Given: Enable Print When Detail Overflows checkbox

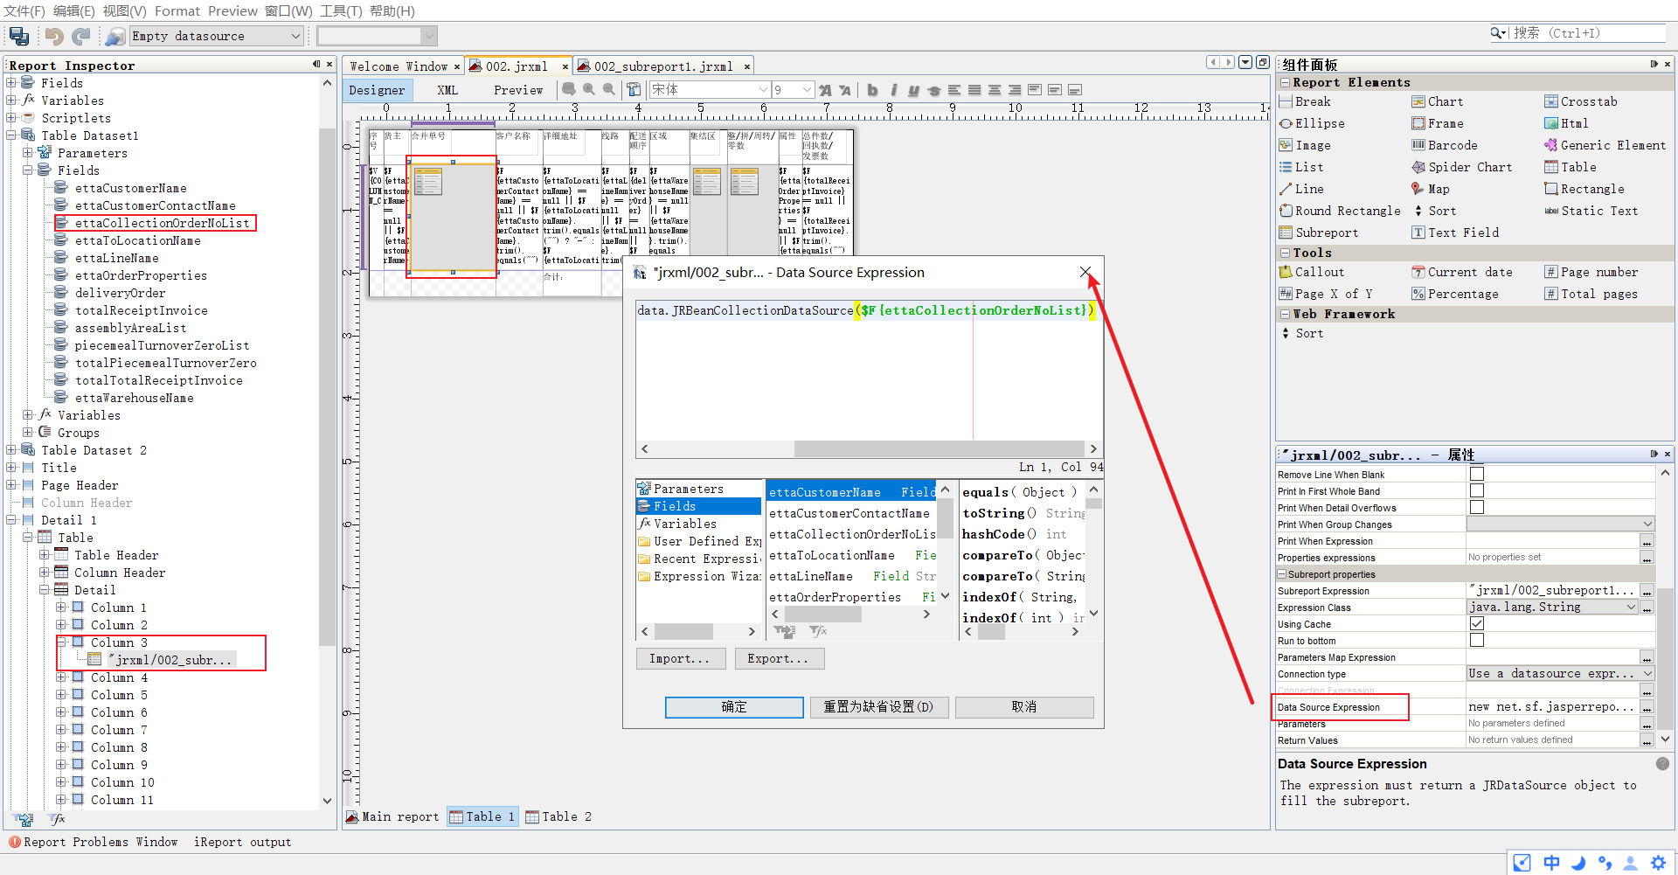Looking at the screenshot, I should (x=1477, y=507).
